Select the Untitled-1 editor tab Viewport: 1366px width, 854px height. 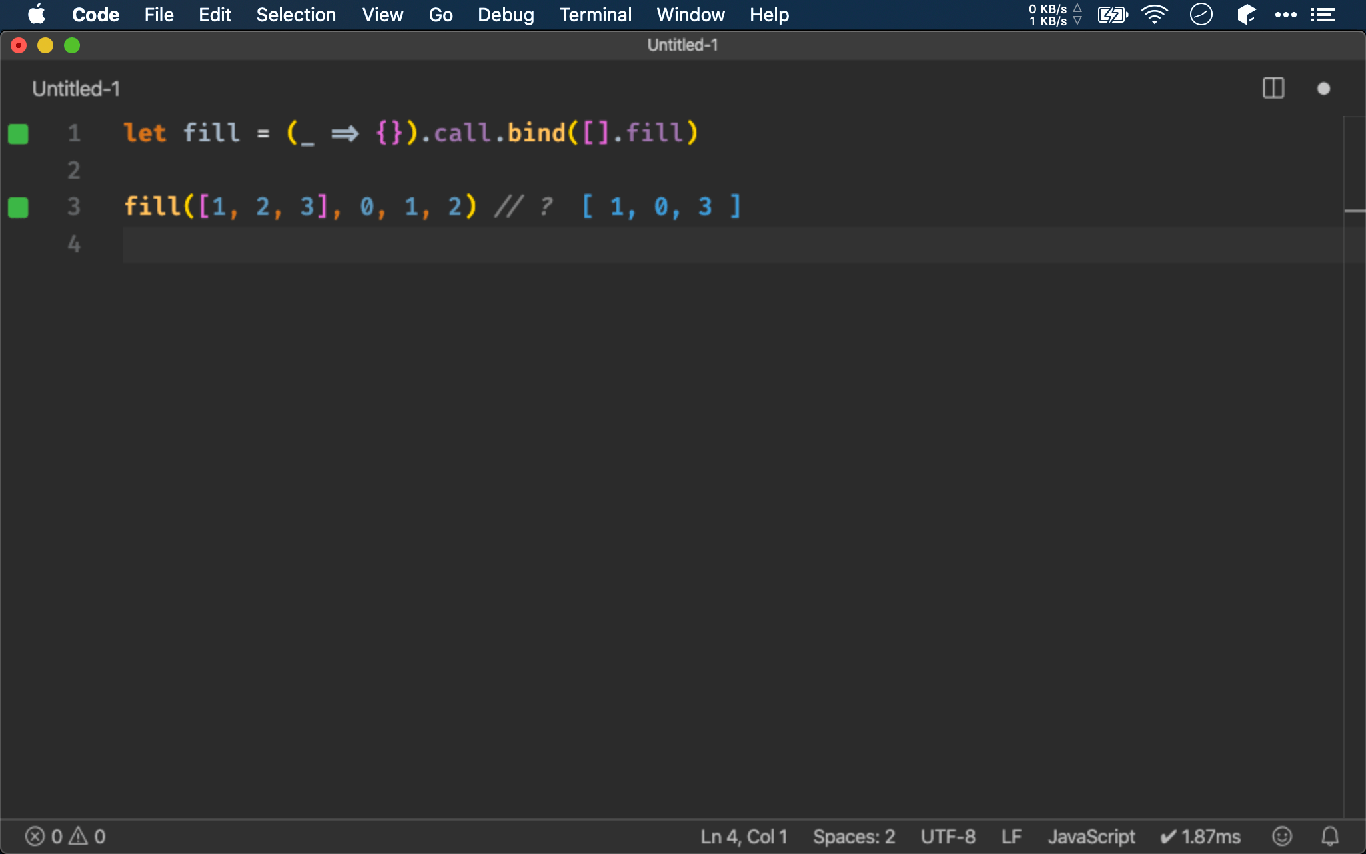pos(76,89)
